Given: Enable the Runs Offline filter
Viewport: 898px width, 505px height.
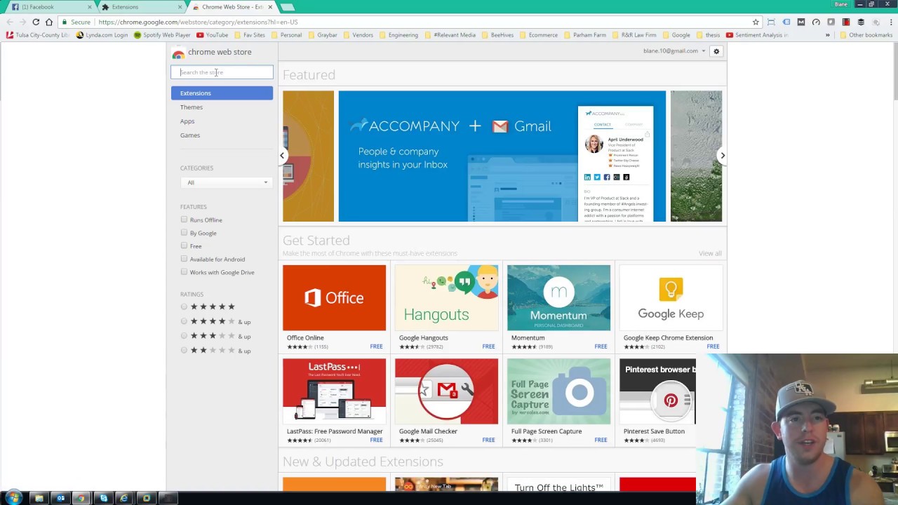Looking at the screenshot, I should point(184,220).
